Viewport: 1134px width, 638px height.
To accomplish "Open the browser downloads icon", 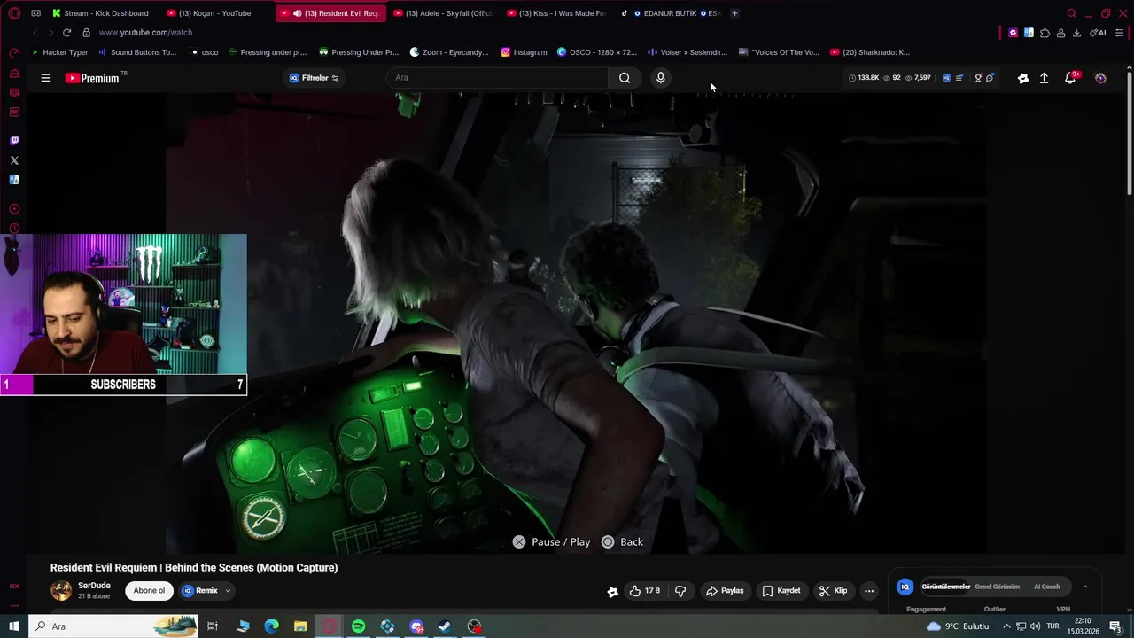I will (1076, 33).
